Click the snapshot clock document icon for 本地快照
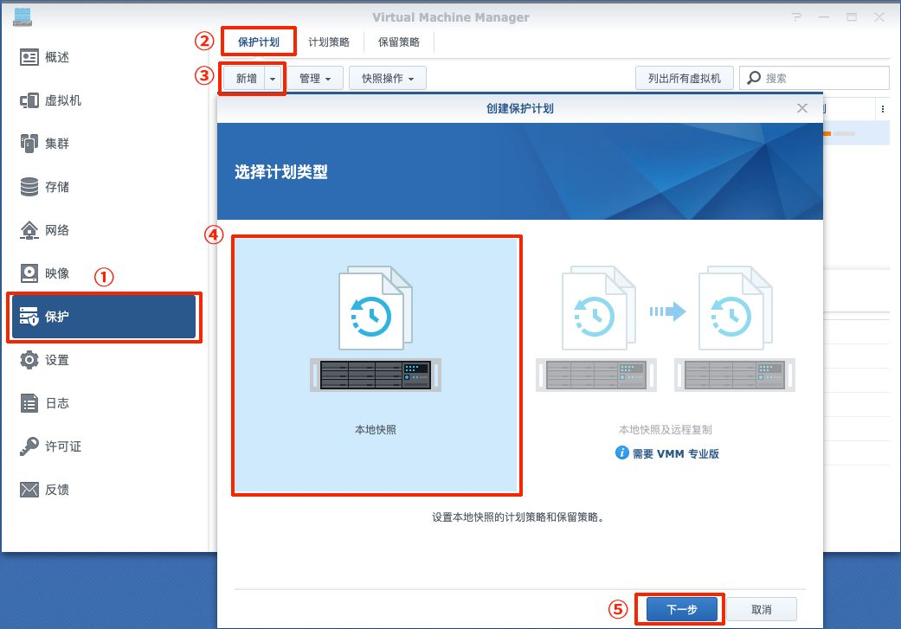This screenshot has height=629, width=901. [376, 308]
